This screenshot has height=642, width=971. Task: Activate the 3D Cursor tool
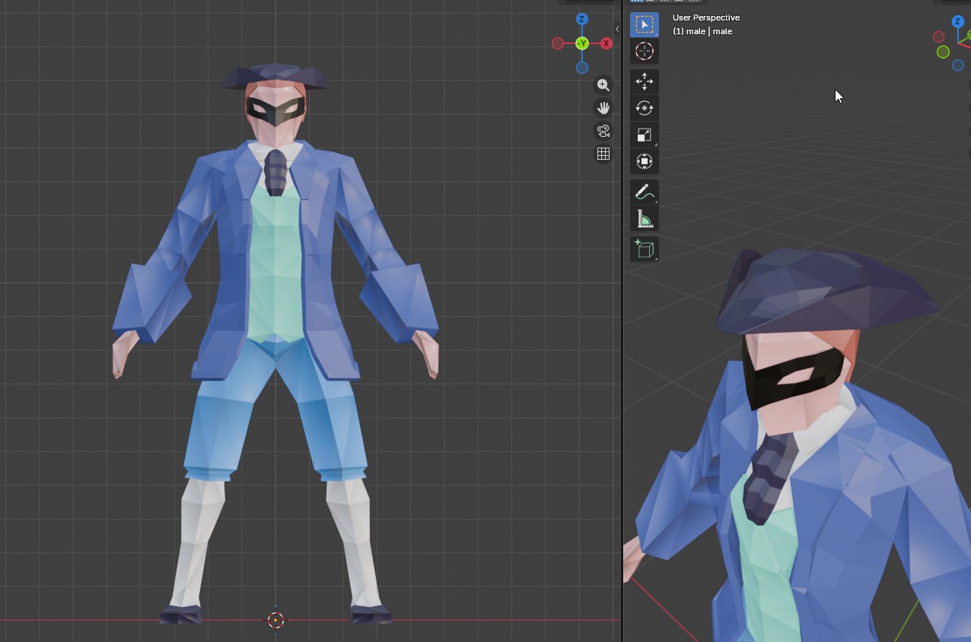[645, 51]
